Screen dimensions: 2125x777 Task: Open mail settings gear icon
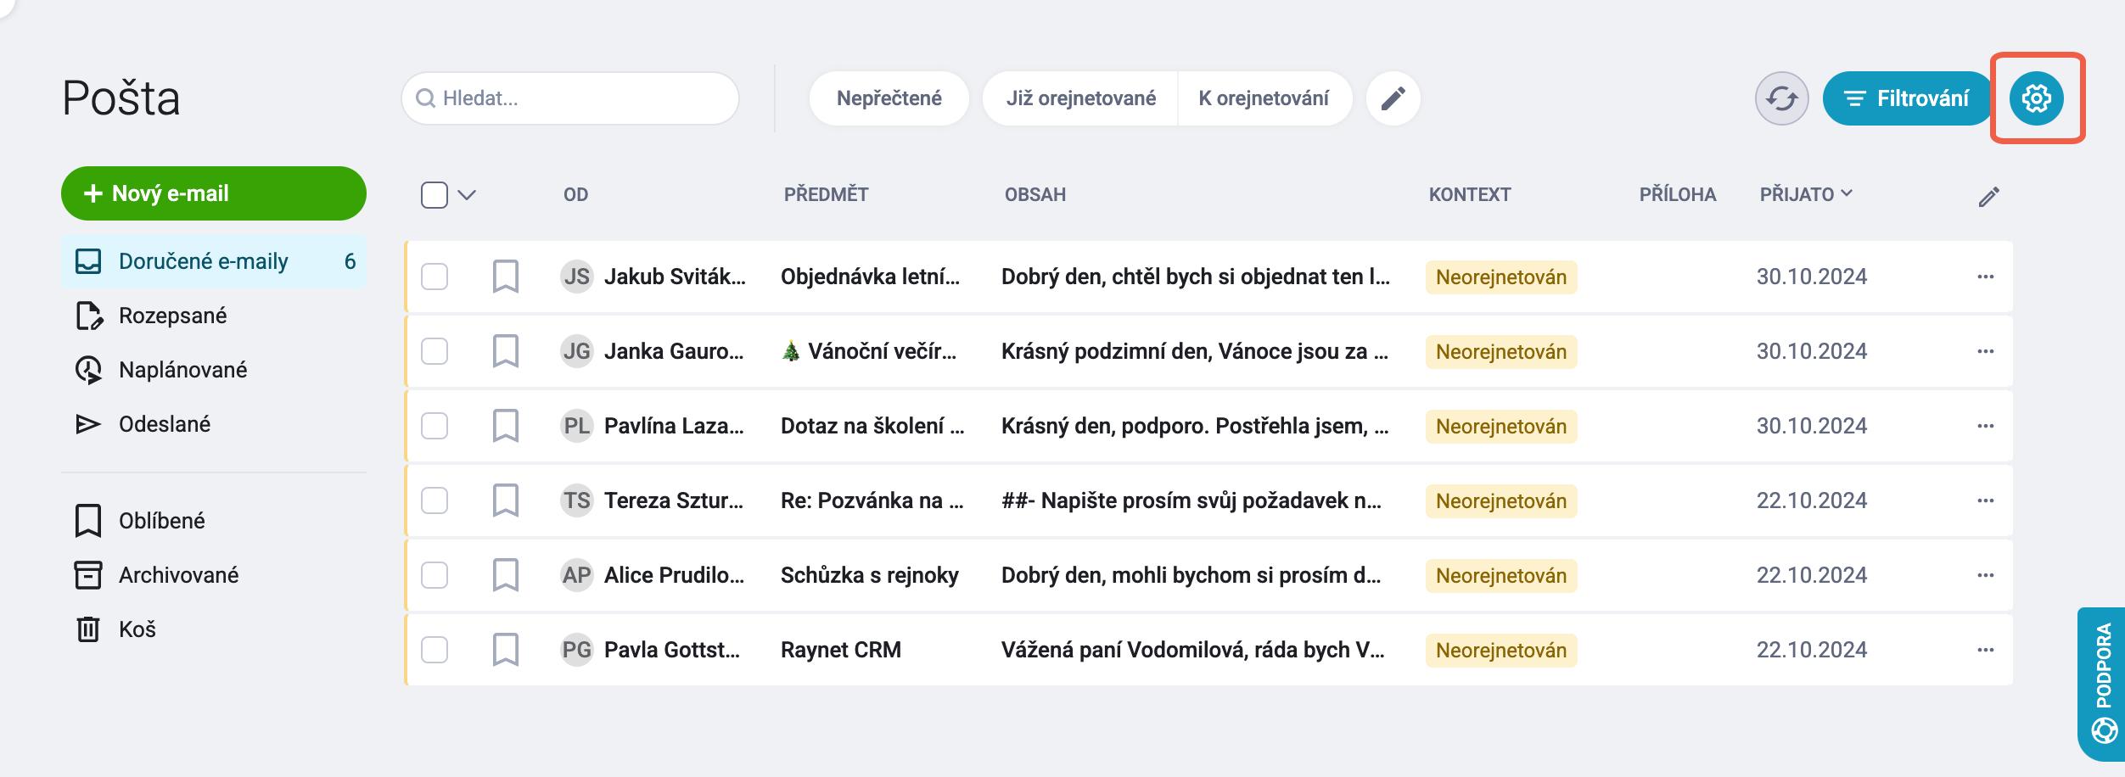(x=2037, y=98)
